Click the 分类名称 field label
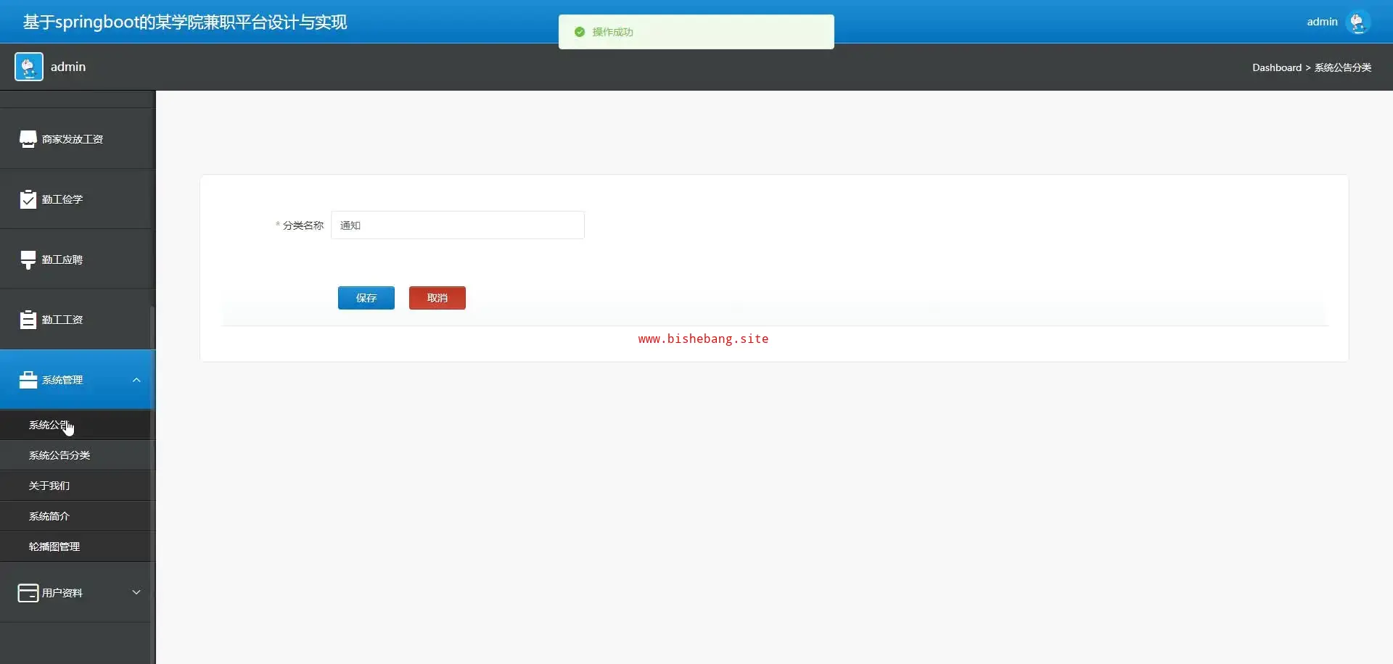Viewport: 1393px width, 664px height. click(303, 225)
